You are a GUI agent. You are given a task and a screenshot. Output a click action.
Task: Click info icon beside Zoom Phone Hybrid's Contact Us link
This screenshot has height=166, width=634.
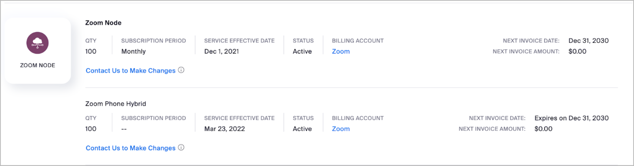181,148
